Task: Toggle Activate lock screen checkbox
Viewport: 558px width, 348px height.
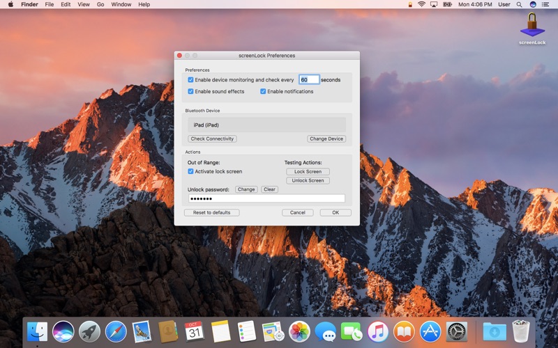Action: (190, 171)
